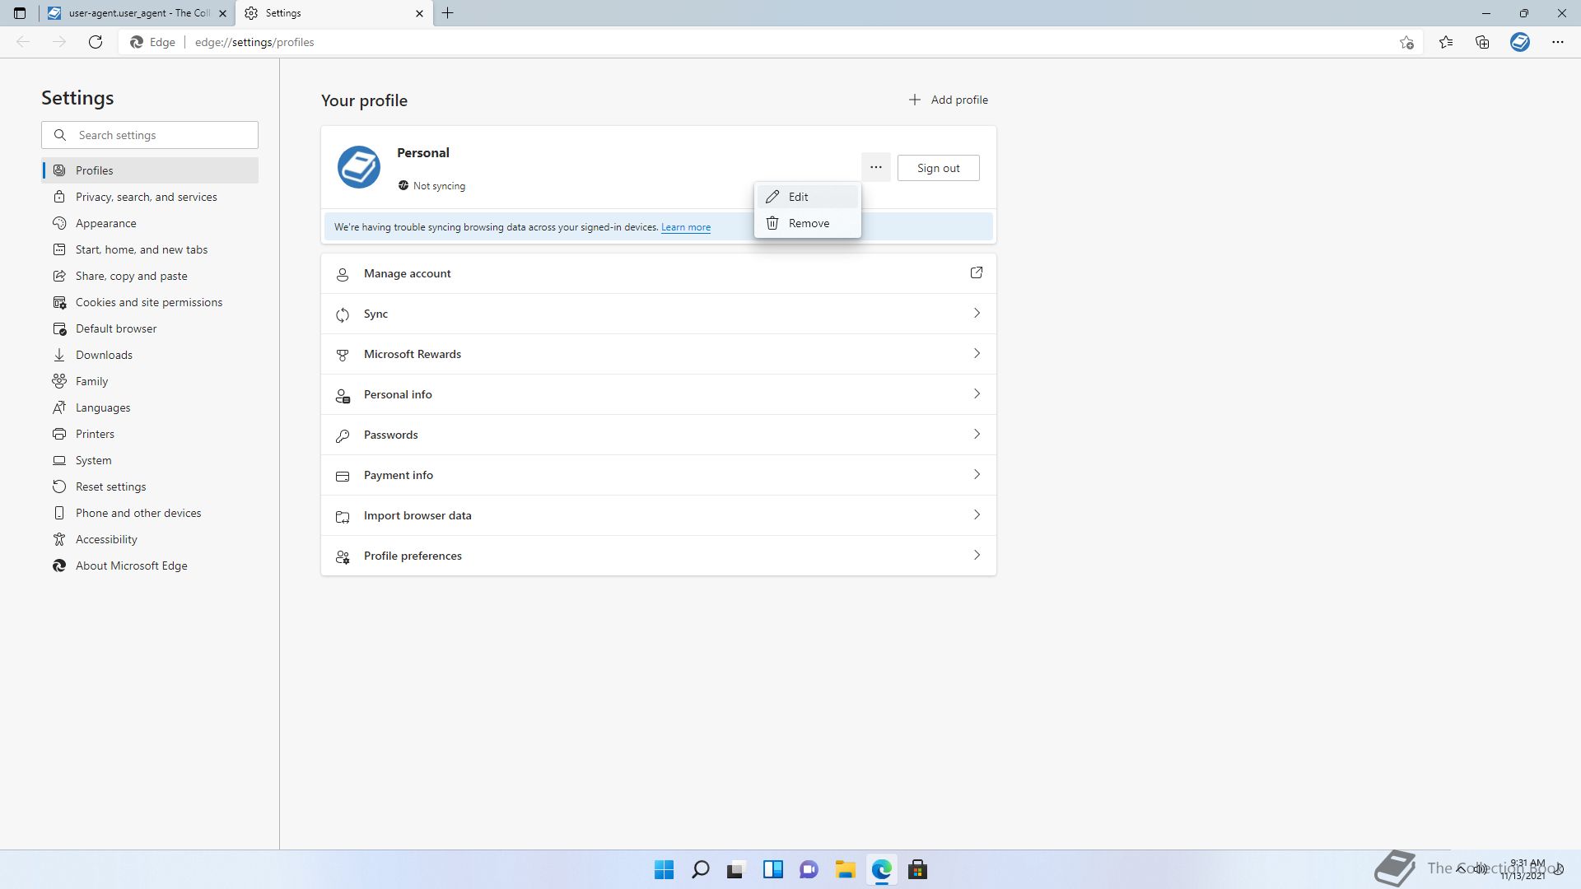Open Edge Settings and more menu
This screenshot has width=1581, height=889.
(x=1557, y=42)
